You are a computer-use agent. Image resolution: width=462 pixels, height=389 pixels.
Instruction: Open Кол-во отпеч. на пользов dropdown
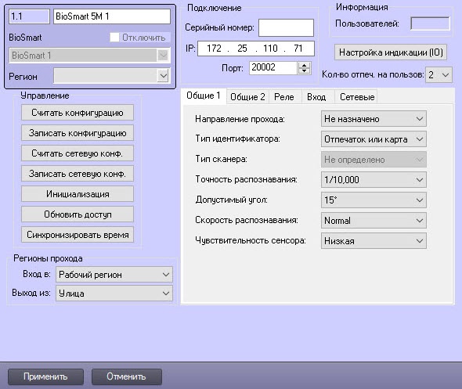tap(439, 75)
